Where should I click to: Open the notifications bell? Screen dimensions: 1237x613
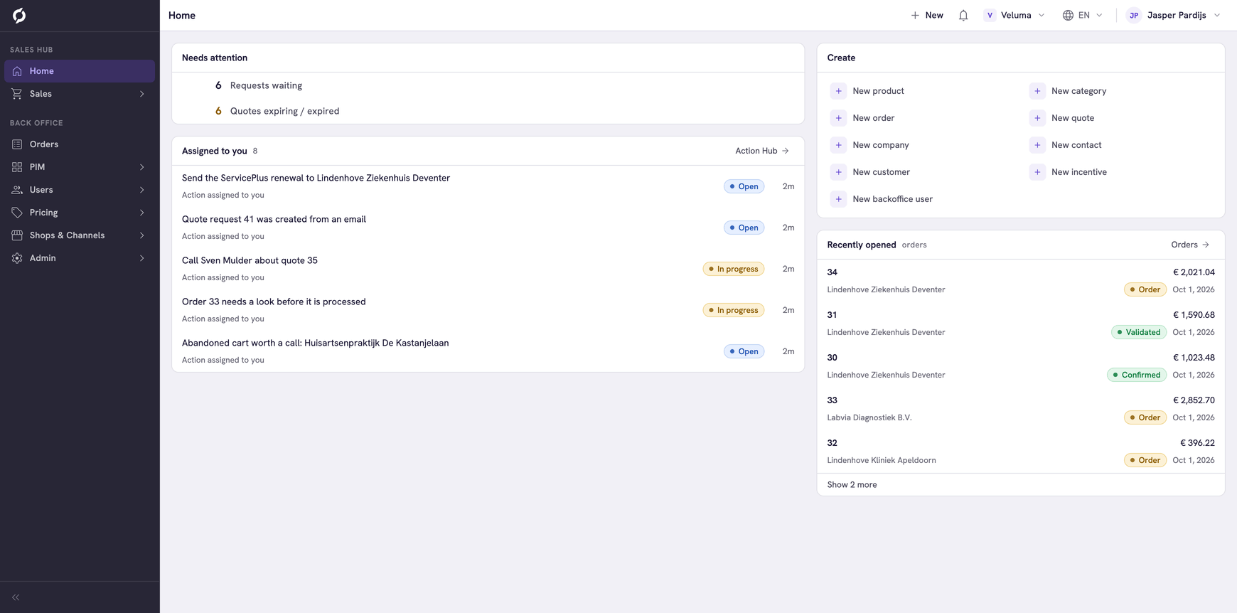click(x=963, y=15)
